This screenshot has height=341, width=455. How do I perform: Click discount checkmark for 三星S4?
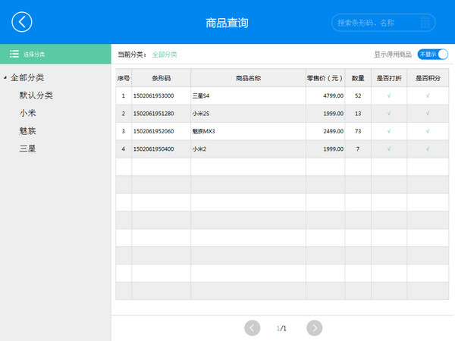389,96
